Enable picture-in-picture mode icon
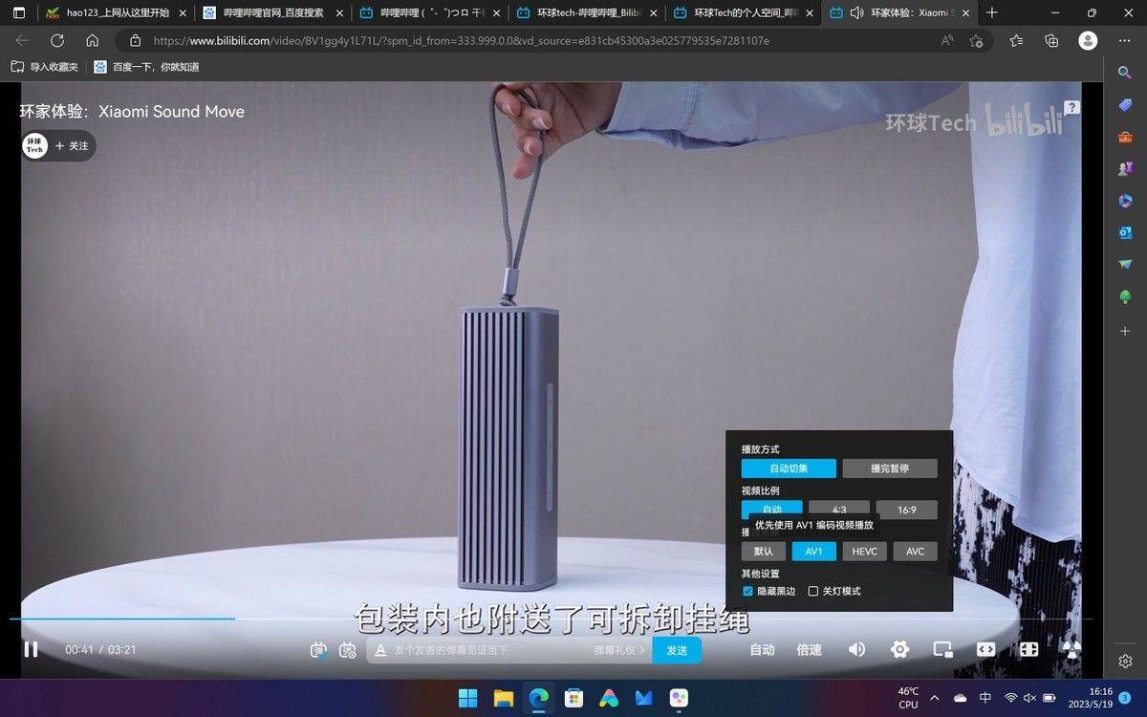 942,649
